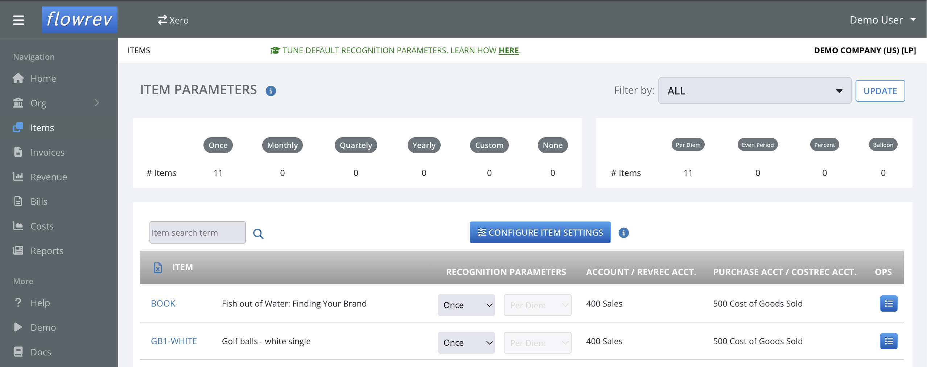Open the Per Diem dropdown for GB1-WHITE
The height and width of the screenshot is (367, 927).
tap(537, 343)
